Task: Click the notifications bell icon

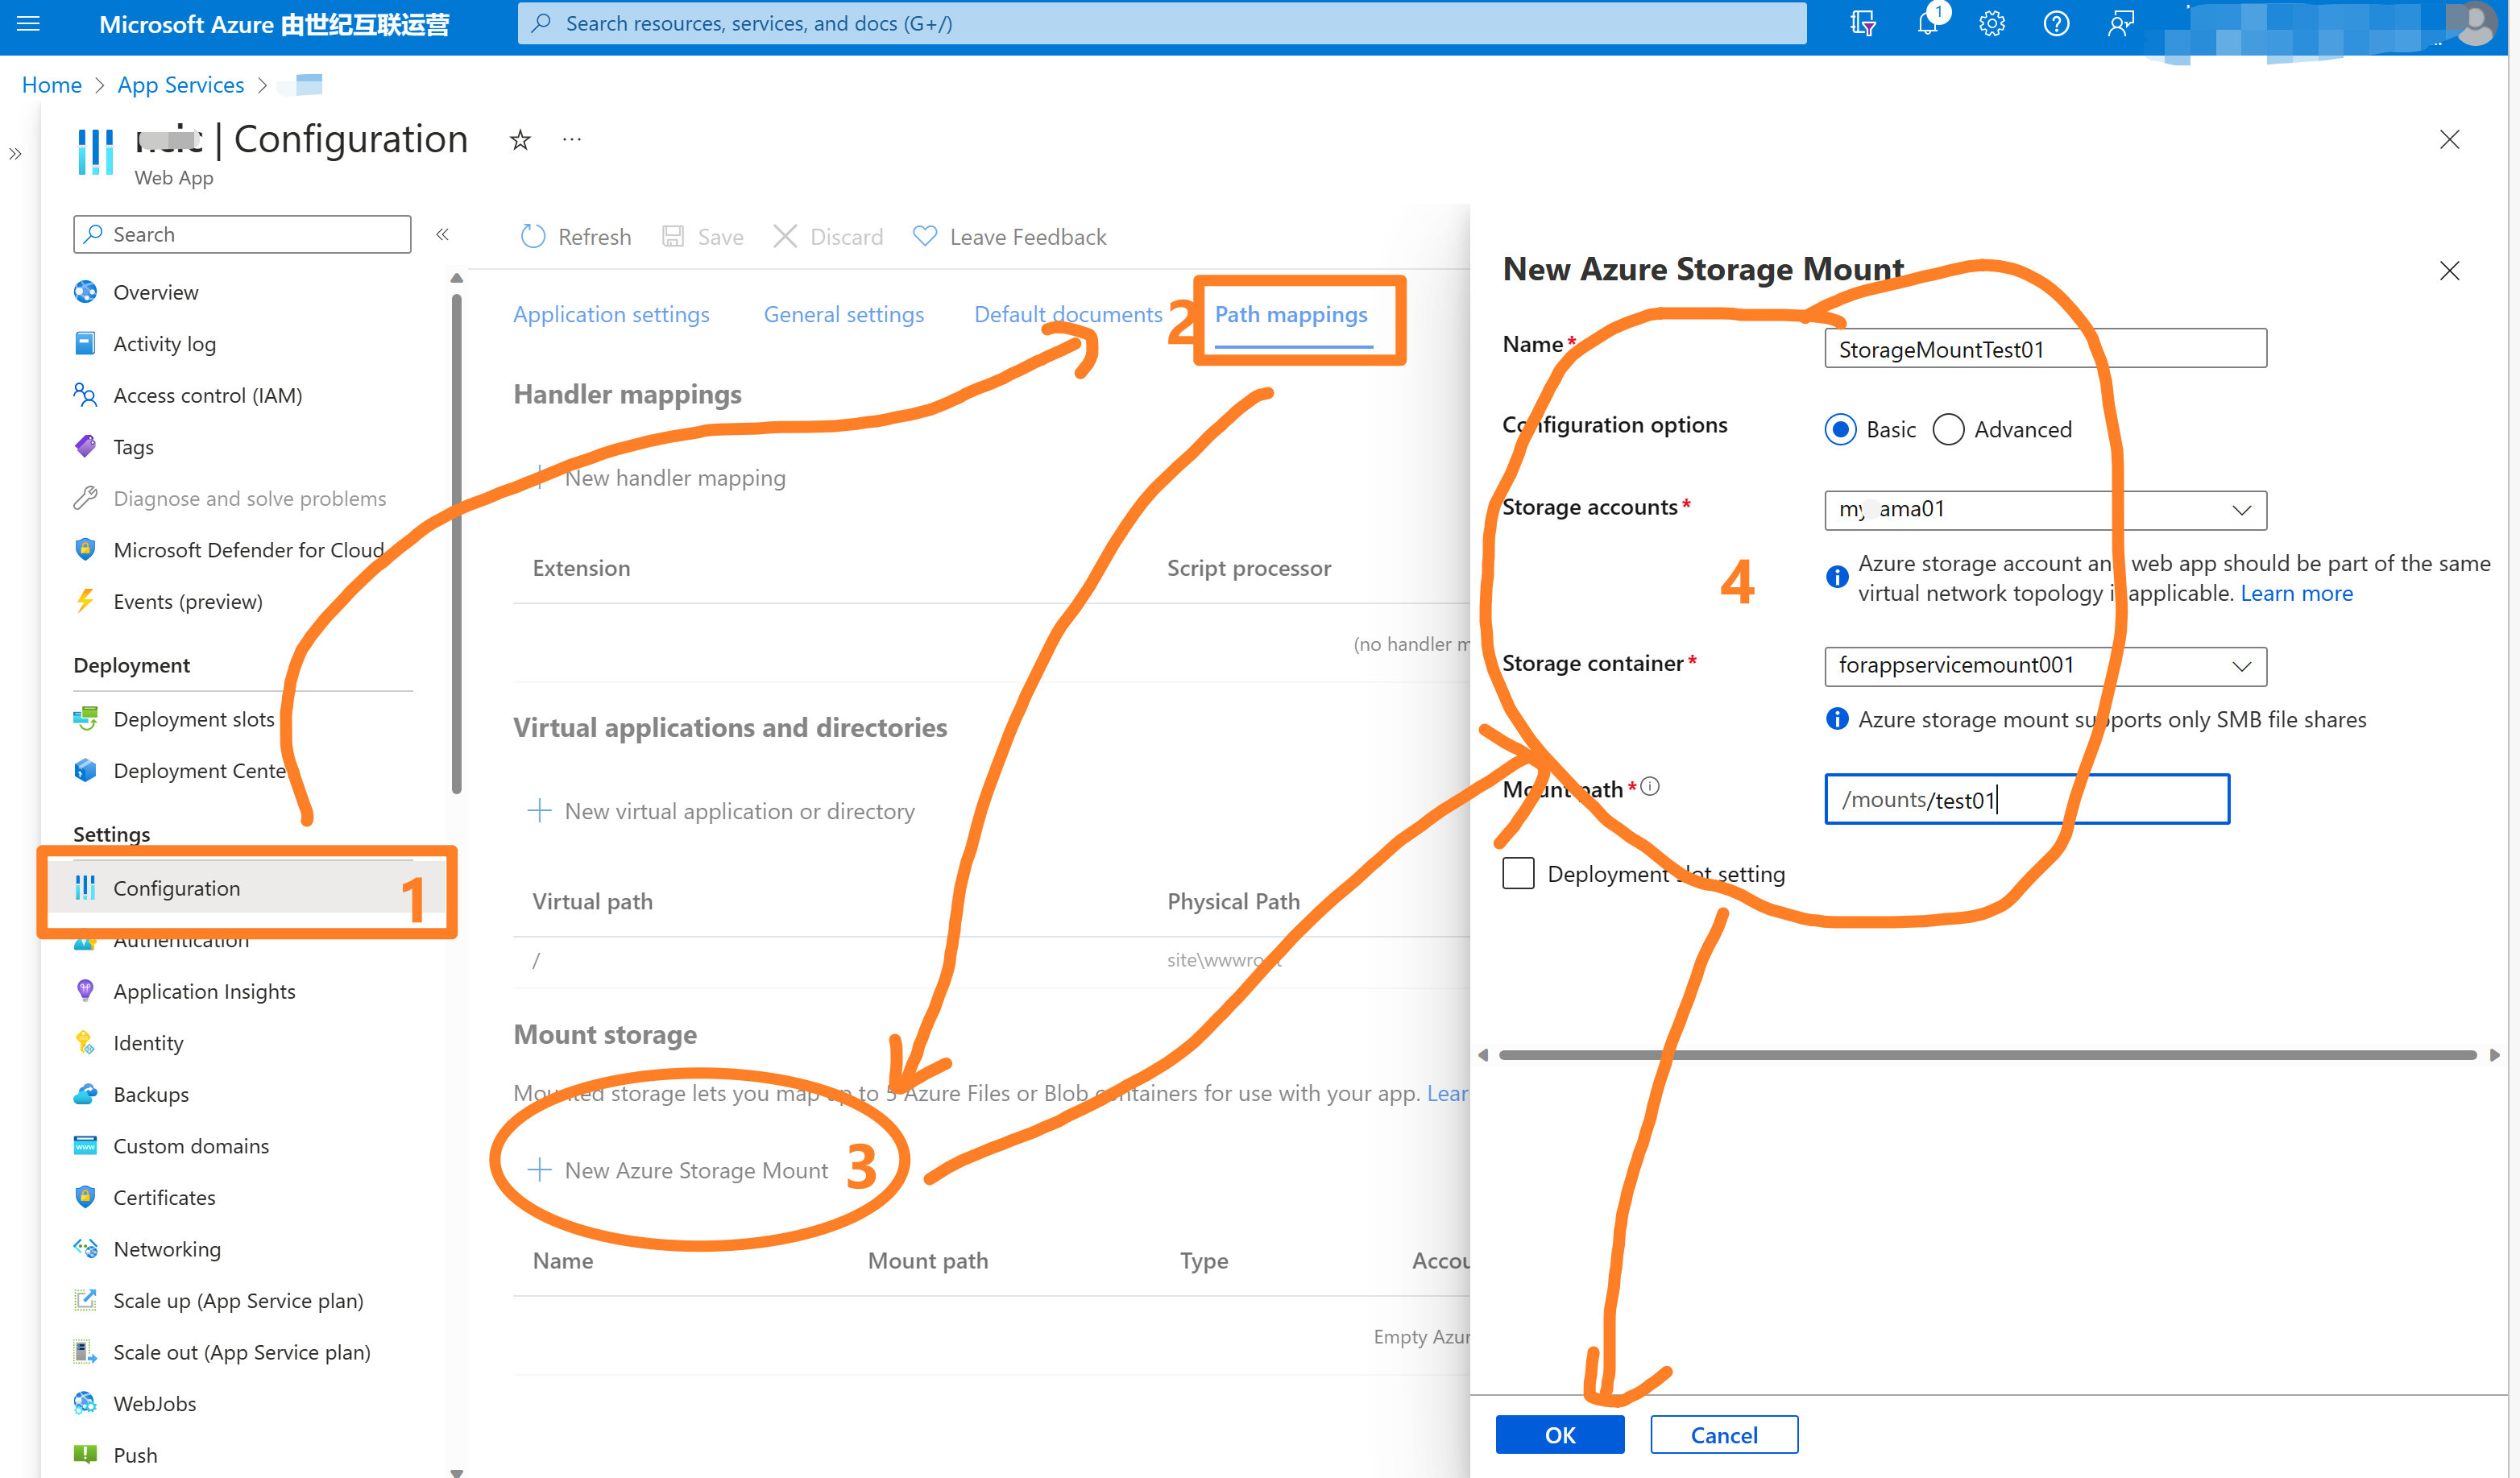Action: pyautogui.click(x=1927, y=24)
